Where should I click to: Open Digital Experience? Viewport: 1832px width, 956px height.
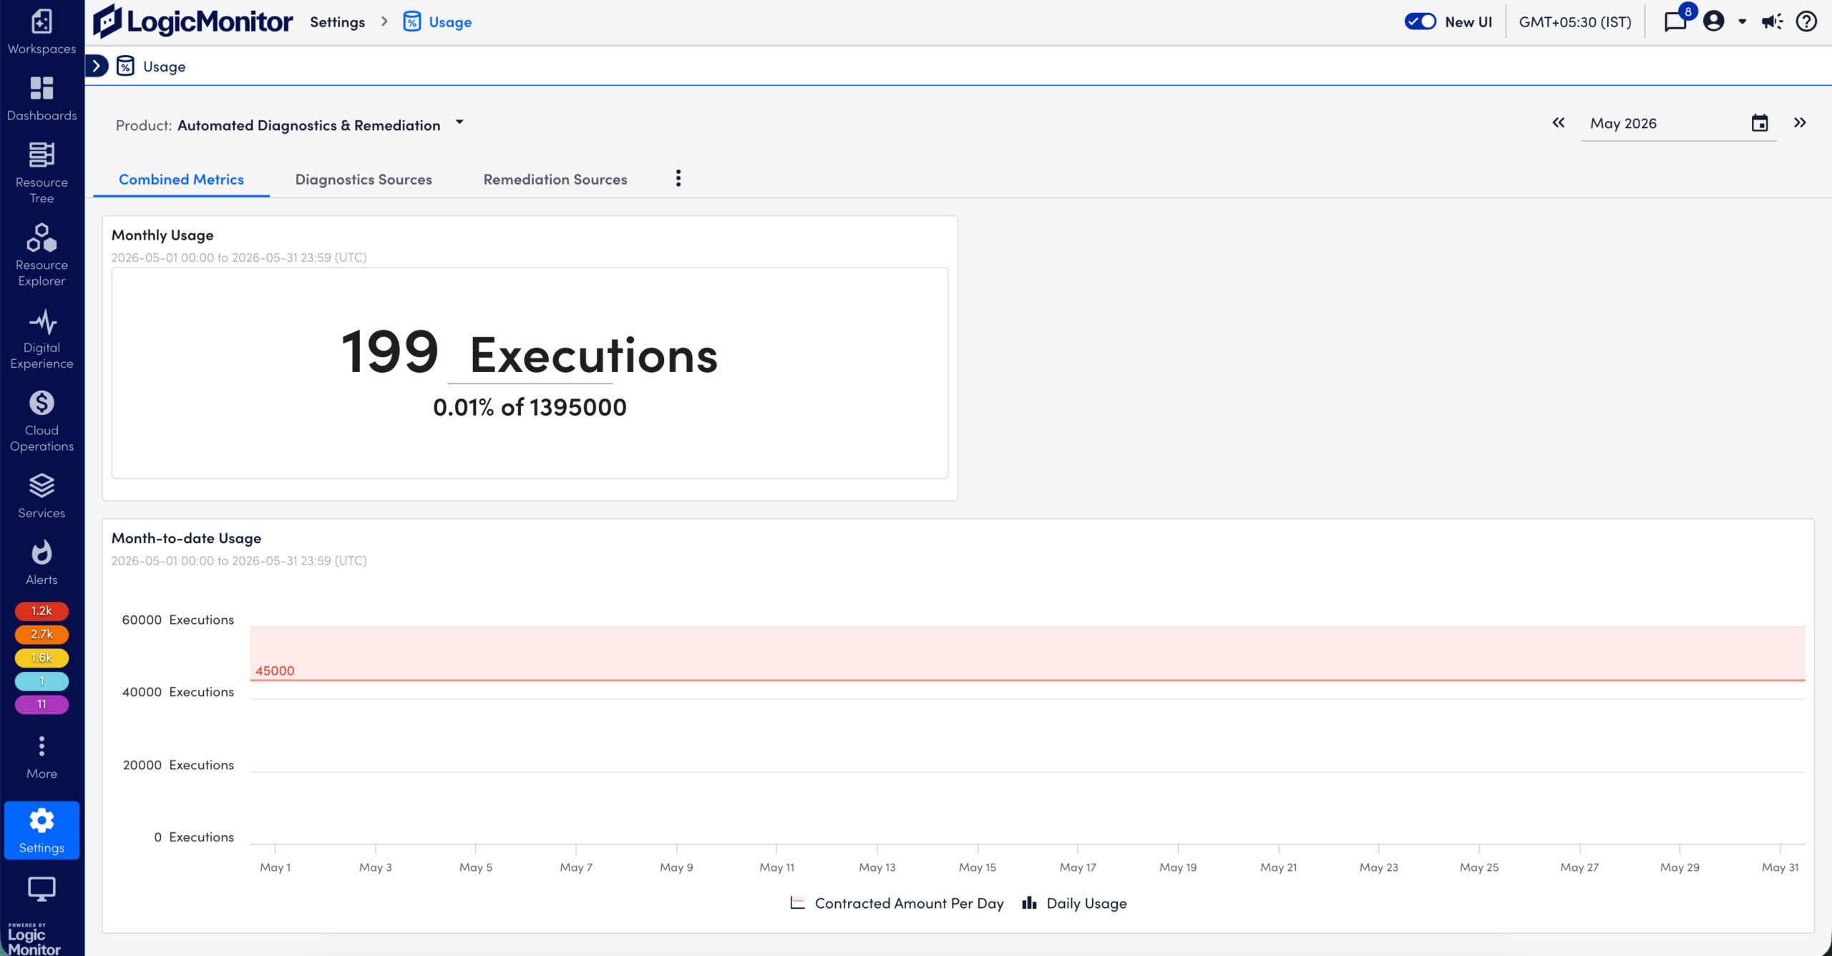(42, 338)
